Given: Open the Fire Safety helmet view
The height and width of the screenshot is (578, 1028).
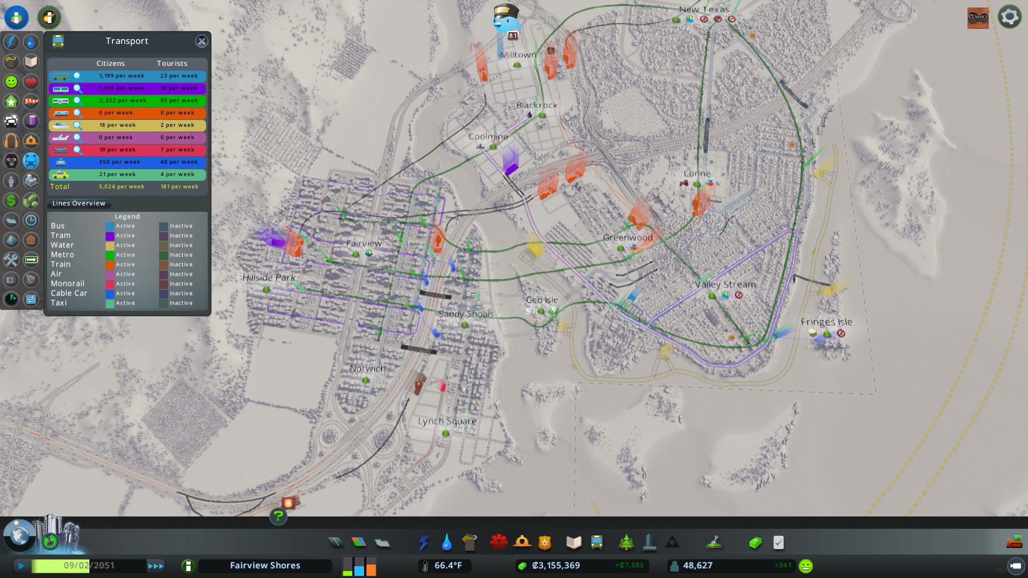Looking at the screenshot, I should [31, 141].
